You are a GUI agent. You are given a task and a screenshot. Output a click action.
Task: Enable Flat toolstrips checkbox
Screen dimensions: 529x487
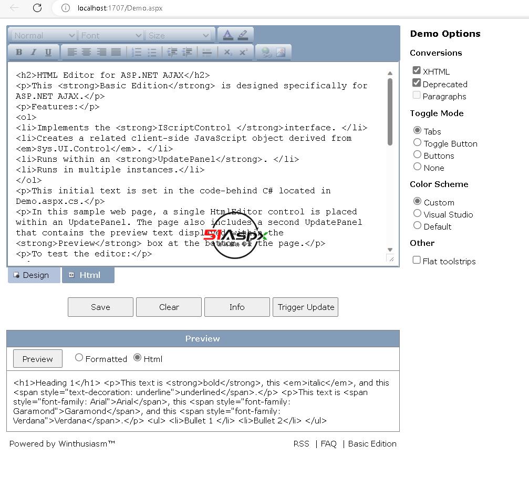point(417,260)
